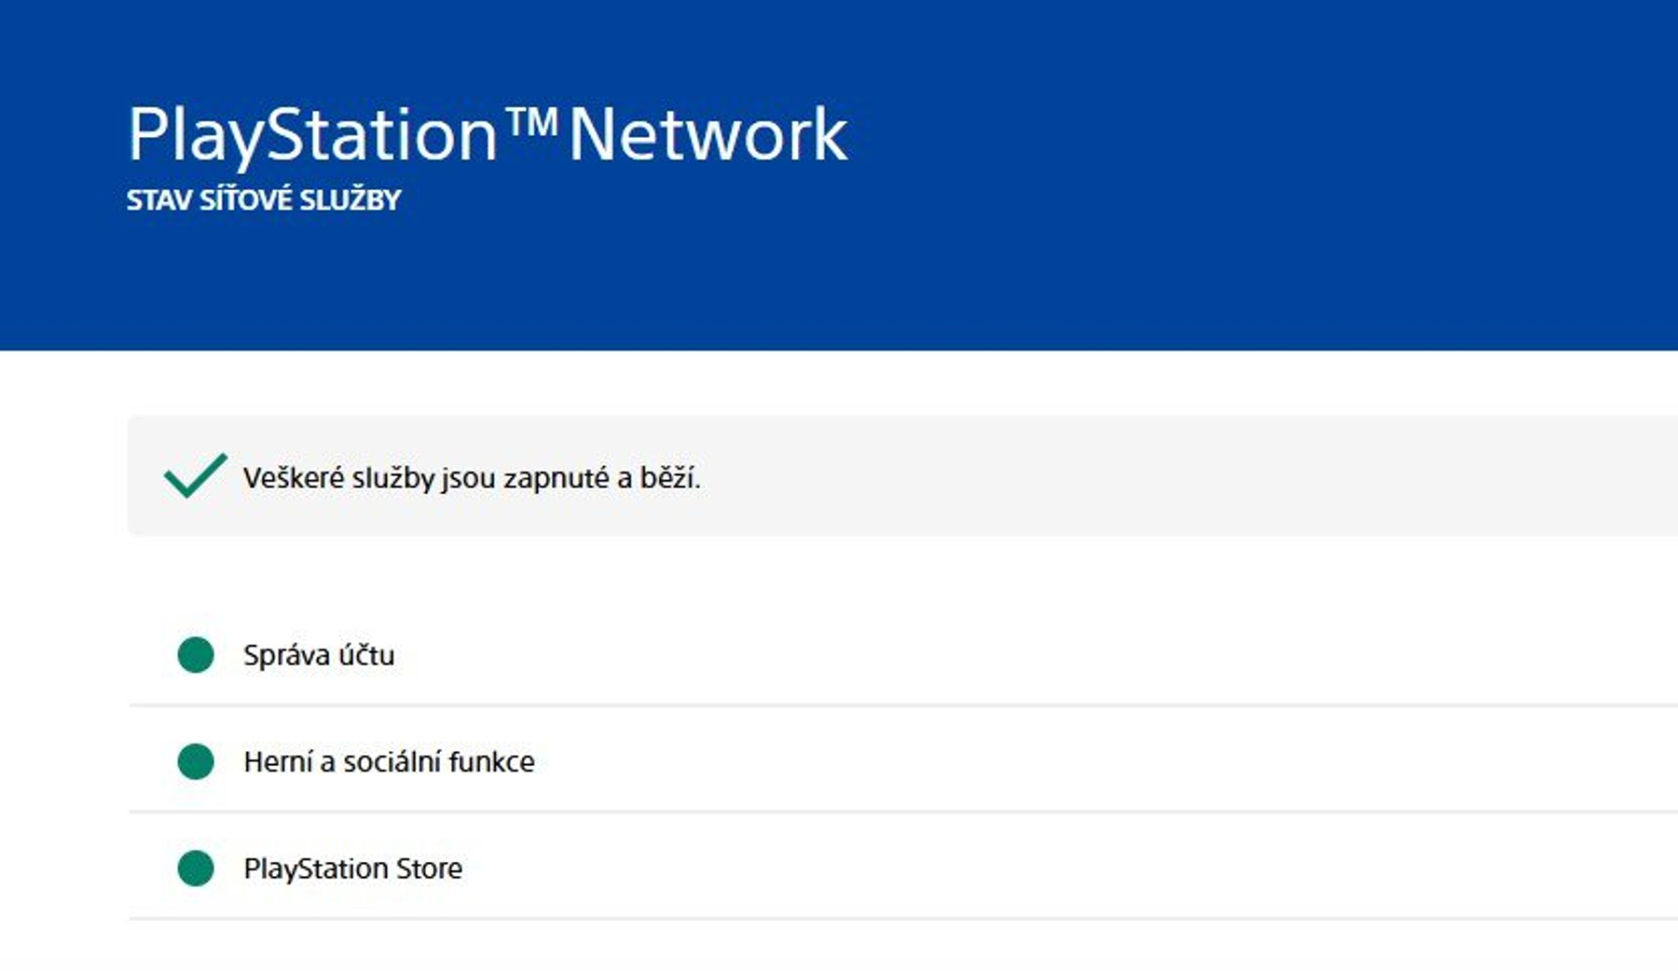Click the word Store in third service row
Image resolution: width=1678 pixels, height=971 pixels.
(429, 868)
